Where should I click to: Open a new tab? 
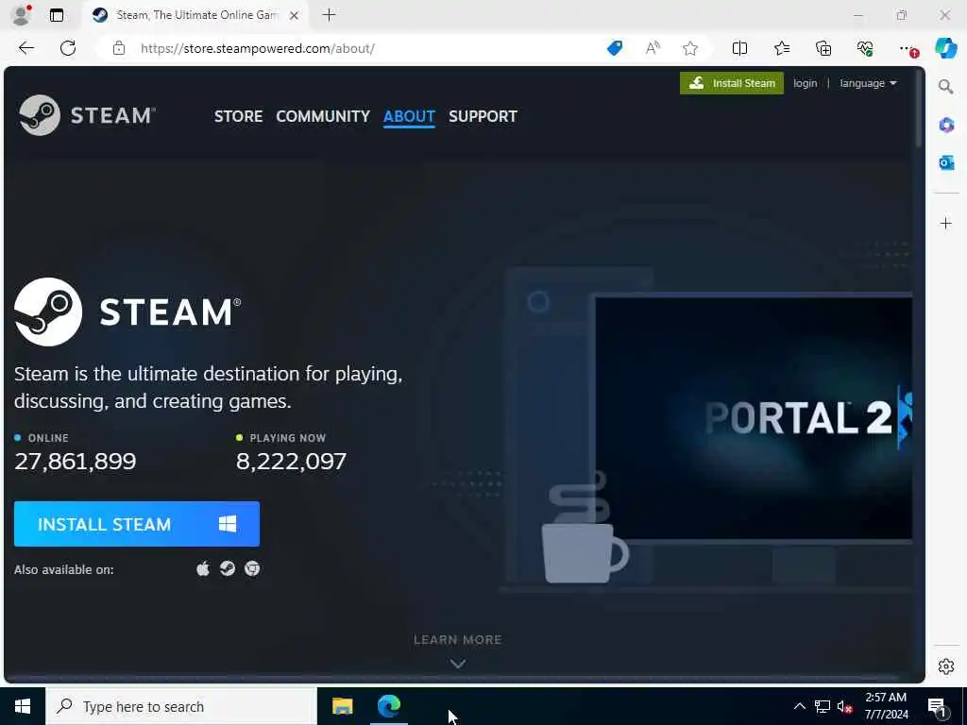(330, 15)
